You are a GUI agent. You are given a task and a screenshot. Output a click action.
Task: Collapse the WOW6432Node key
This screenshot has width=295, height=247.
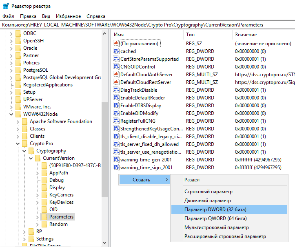click(x=11, y=114)
